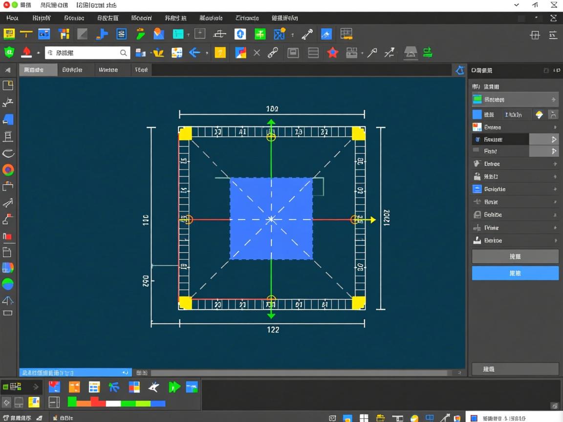Click the blue triangle icon above right panel
This screenshot has width=563, height=422.
(459, 70)
